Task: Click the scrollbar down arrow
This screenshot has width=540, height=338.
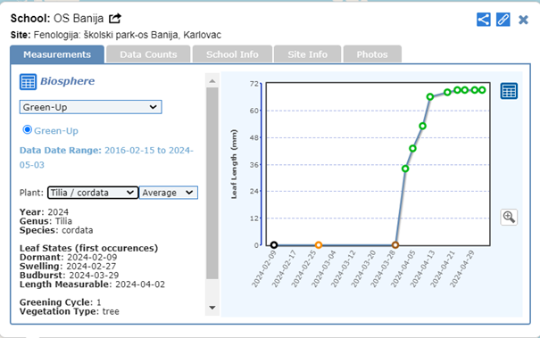Action: pyautogui.click(x=212, y=308)
